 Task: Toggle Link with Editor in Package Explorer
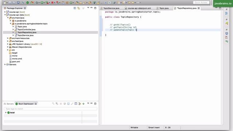79,8
